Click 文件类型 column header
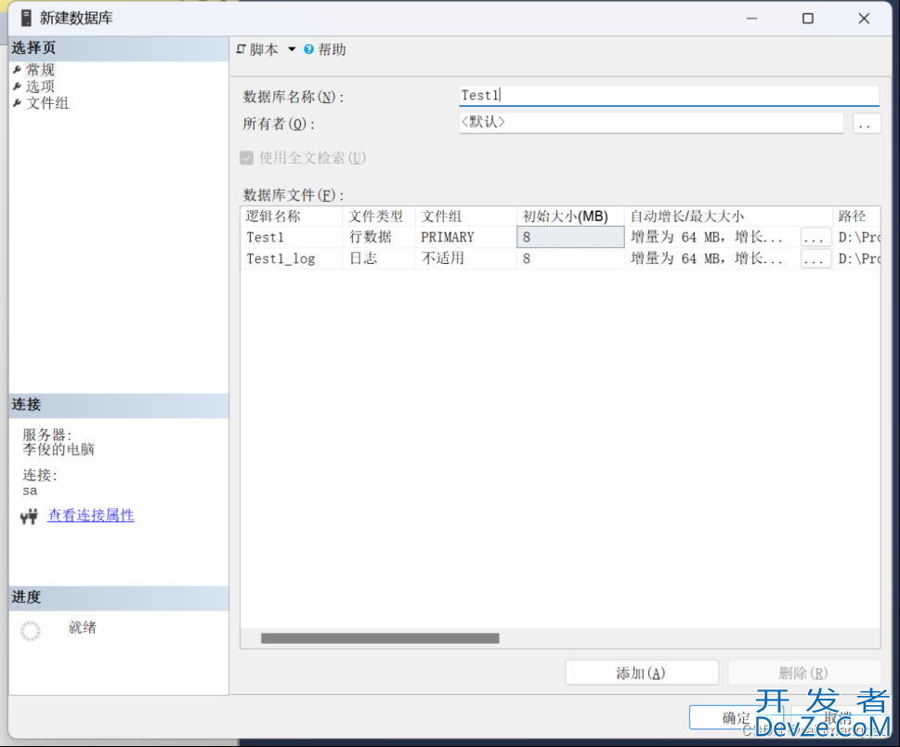The width and height of the screenshot is (900, 747). (x=379, y=216)
